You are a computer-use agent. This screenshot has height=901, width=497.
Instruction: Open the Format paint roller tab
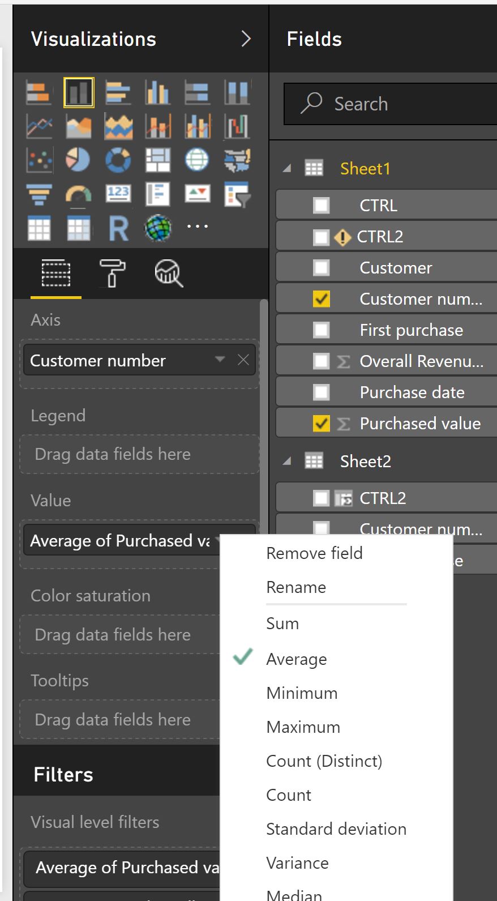112,274
